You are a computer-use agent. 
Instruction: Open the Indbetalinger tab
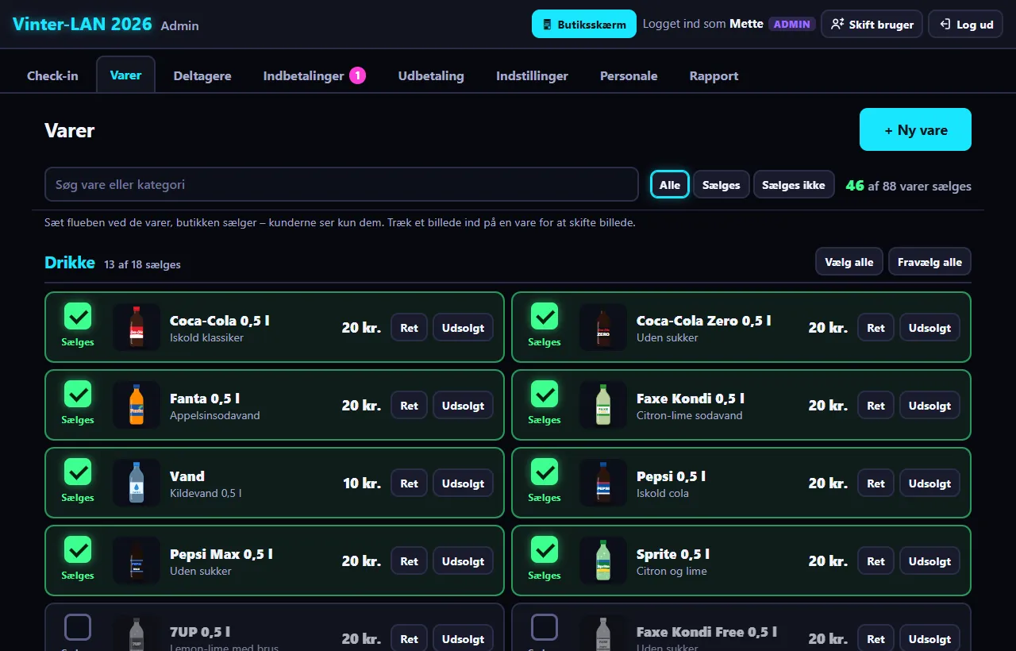click(314, 75)
